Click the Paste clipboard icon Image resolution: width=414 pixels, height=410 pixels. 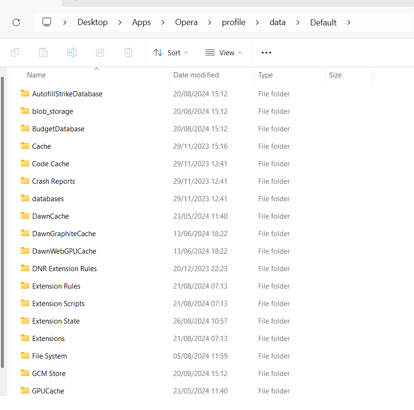(43, 52)
